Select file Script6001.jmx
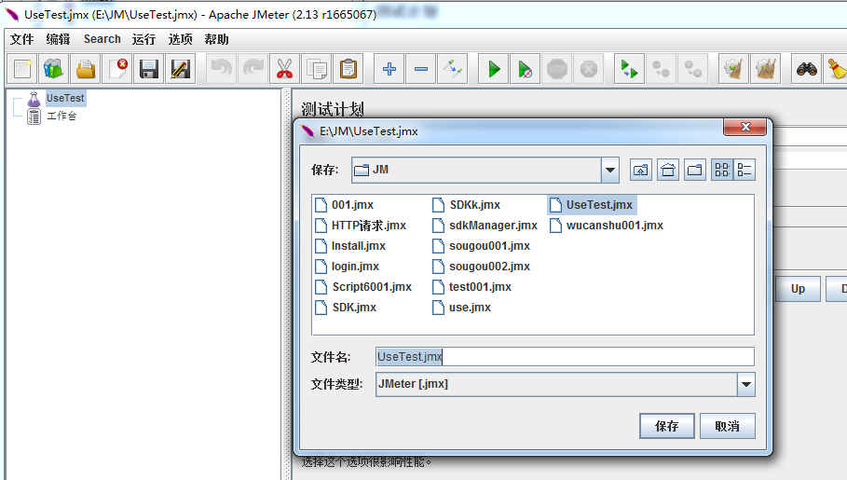The image size is (847, 480). coord(363,287)
